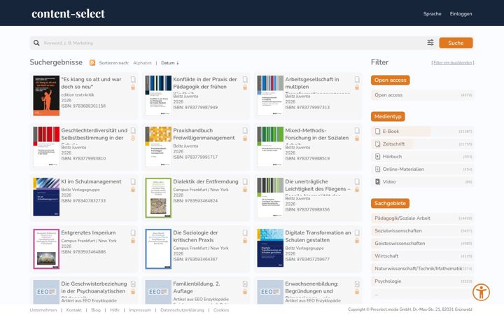Open Blog footer link

96,310
